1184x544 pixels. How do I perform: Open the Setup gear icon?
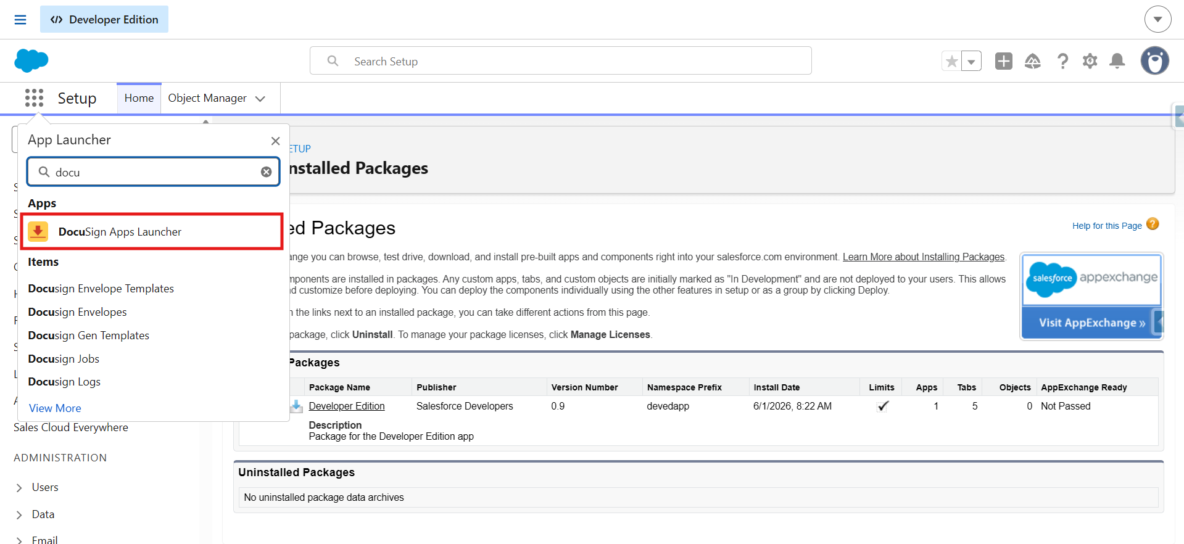(x=1090, y=61)
